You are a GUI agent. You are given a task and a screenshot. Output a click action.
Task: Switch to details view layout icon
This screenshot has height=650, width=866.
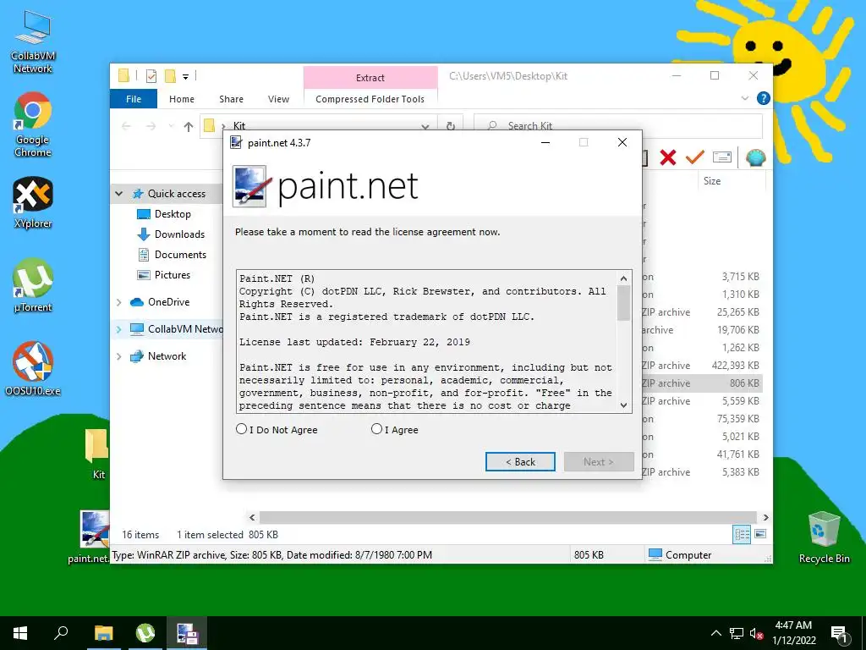click(742, 534)
